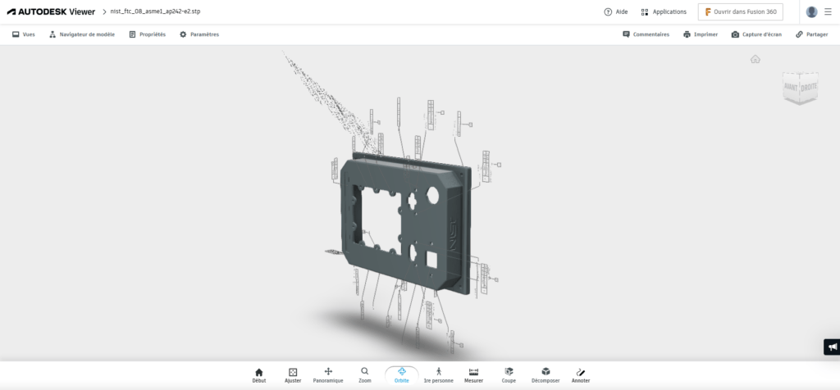Click the Applications grid icon

click(645, 11)
